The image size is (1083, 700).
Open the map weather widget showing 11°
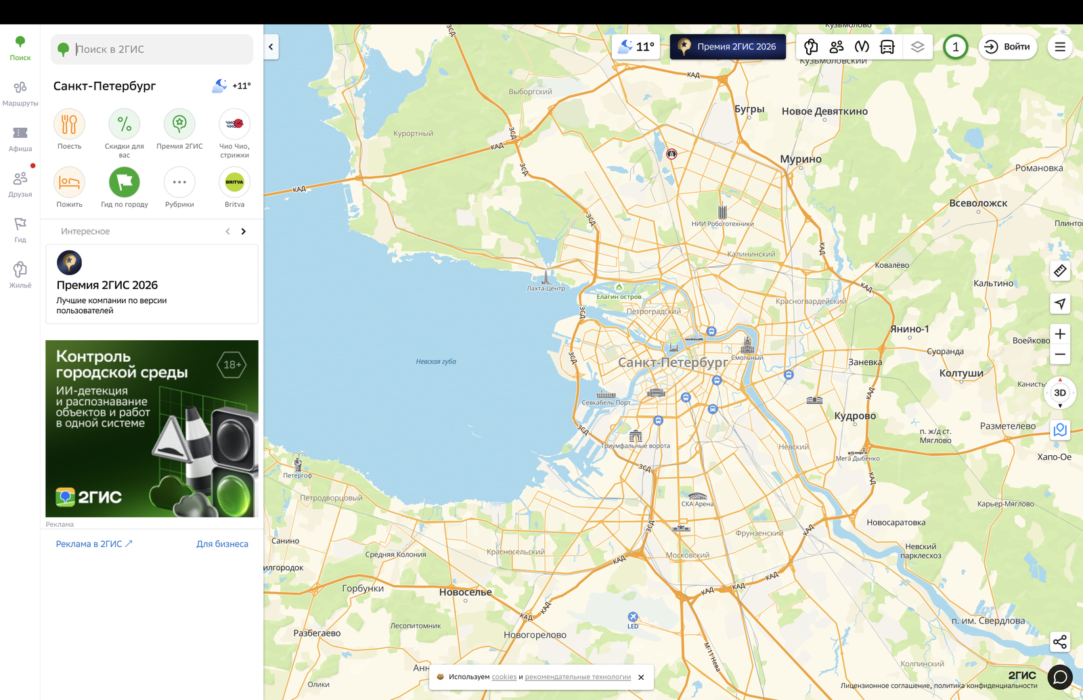point(636,47)
